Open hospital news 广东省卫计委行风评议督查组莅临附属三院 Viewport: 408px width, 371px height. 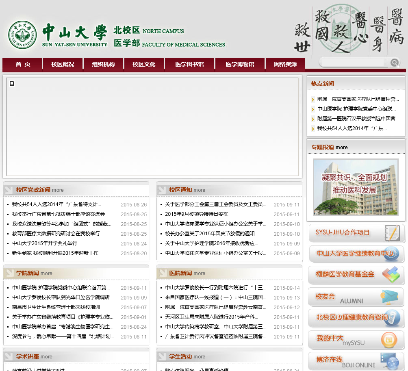(216, 336)
